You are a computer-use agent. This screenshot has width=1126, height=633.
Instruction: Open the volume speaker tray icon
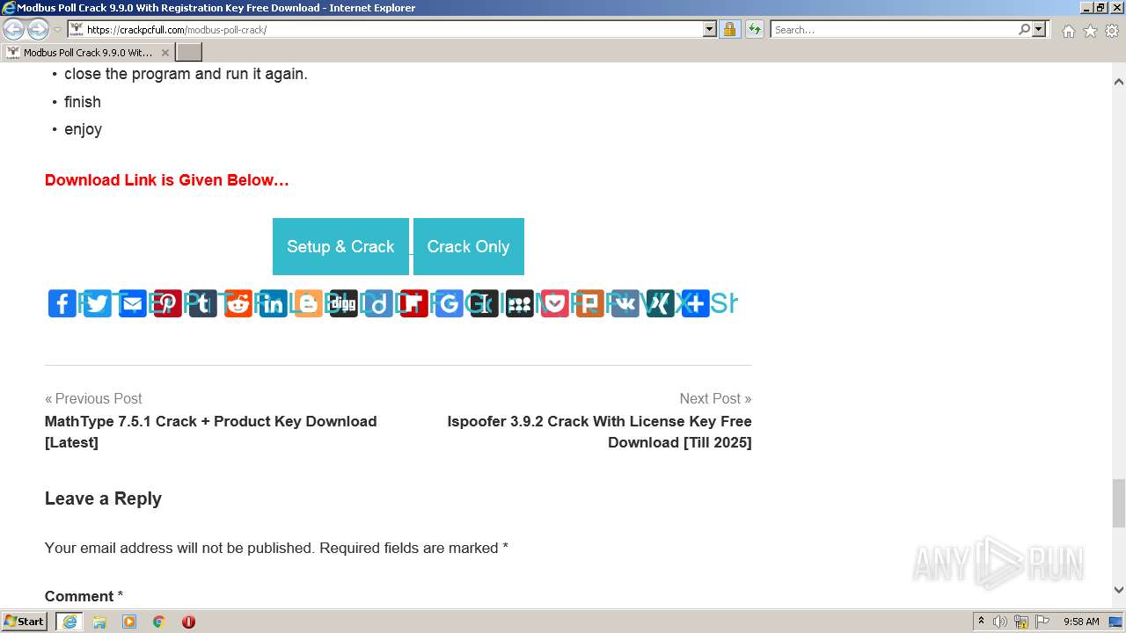click(x=1000, y=622)
